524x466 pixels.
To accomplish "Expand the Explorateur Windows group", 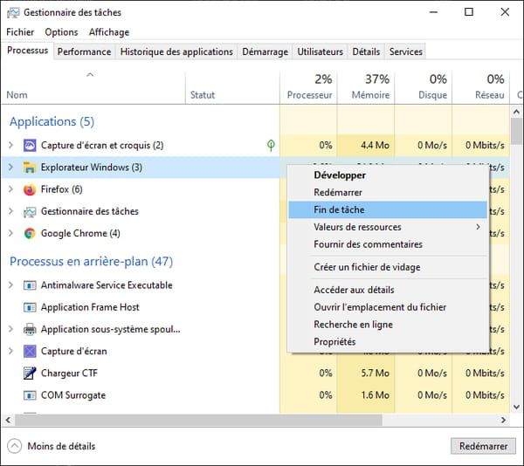I will pos(10,168).
